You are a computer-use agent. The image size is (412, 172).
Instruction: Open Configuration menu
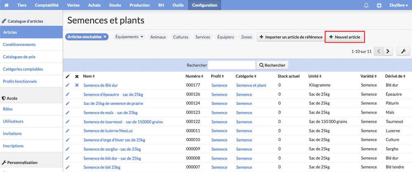click(x=205, y=5)
